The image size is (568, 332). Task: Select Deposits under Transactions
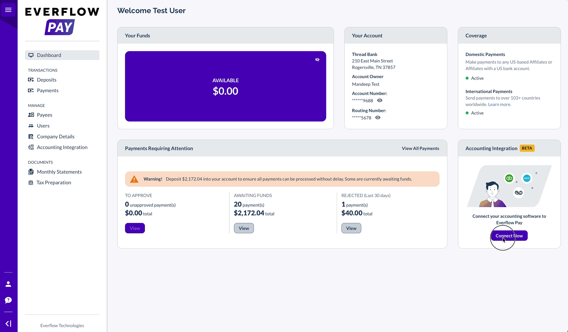tap(47, 80)
